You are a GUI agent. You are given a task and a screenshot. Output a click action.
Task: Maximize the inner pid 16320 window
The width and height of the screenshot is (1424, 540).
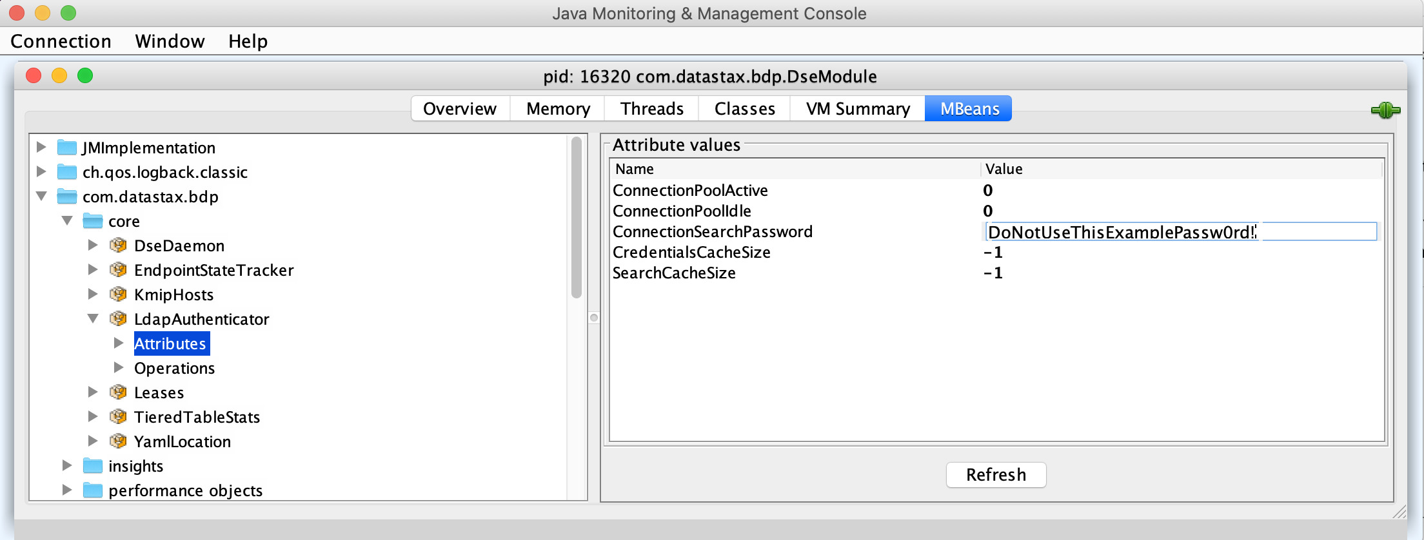coord(85,75)
